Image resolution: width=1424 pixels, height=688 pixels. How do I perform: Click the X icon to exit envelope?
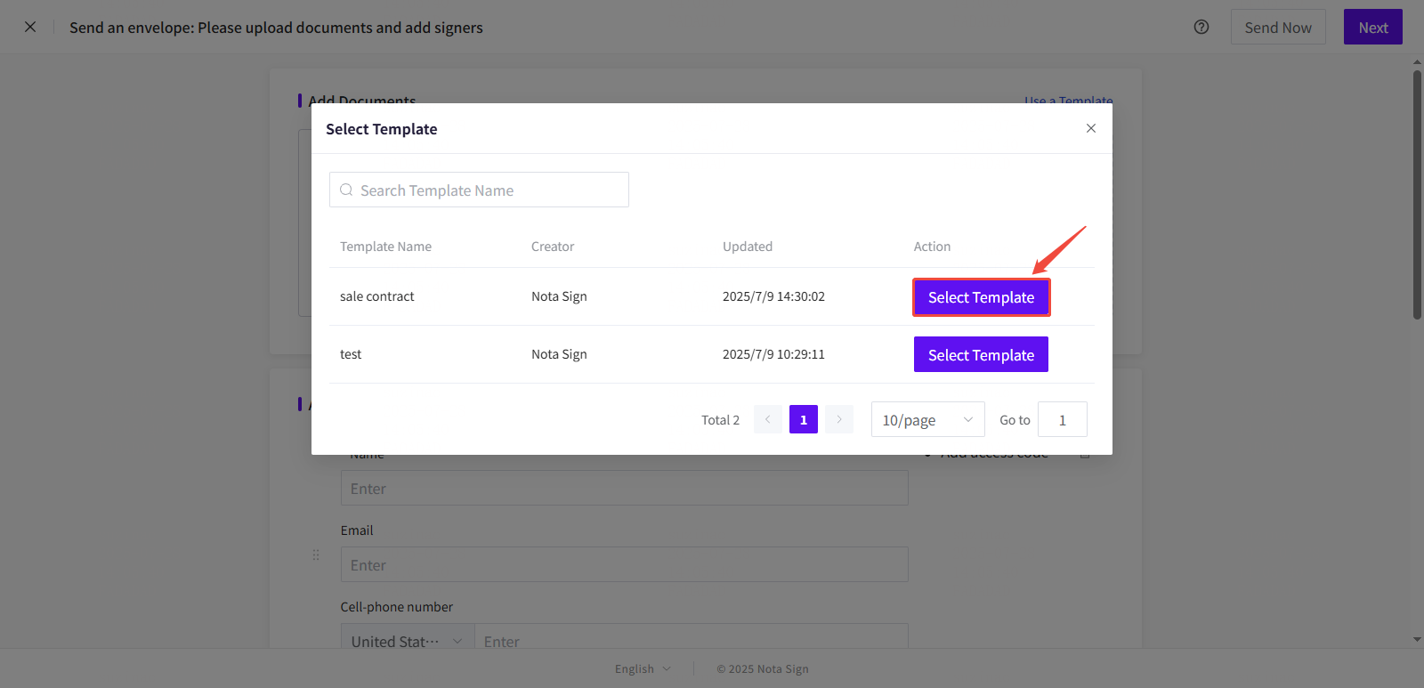coord(30,27)
